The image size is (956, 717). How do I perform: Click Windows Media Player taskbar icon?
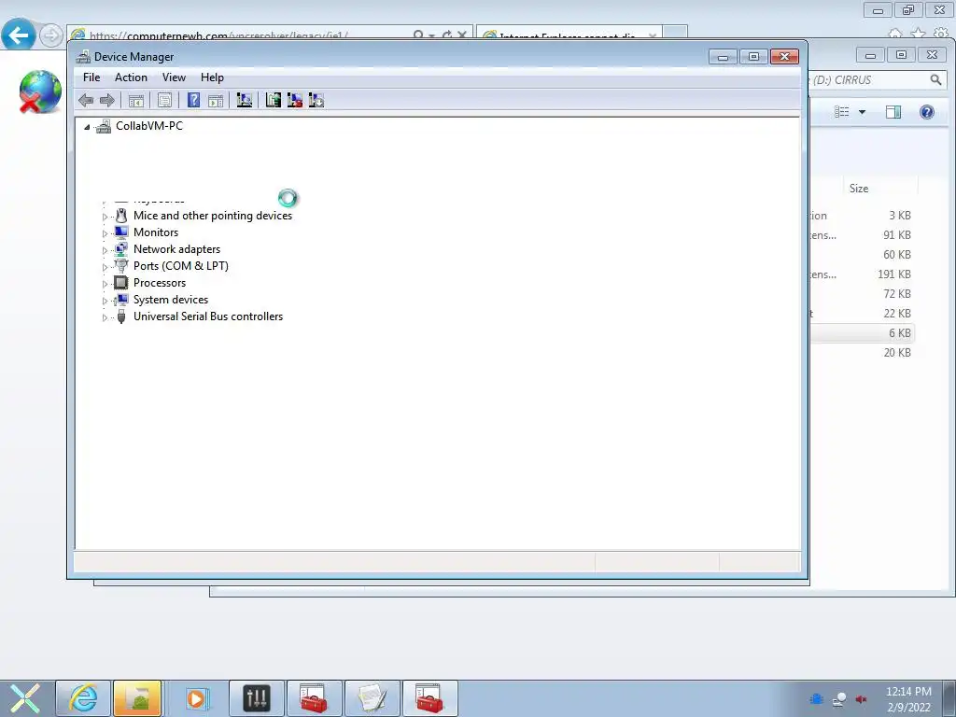click(x=196, y=698)
